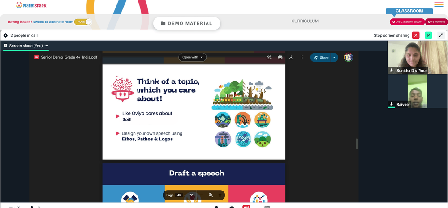Print the PDF document

point(280,57)
